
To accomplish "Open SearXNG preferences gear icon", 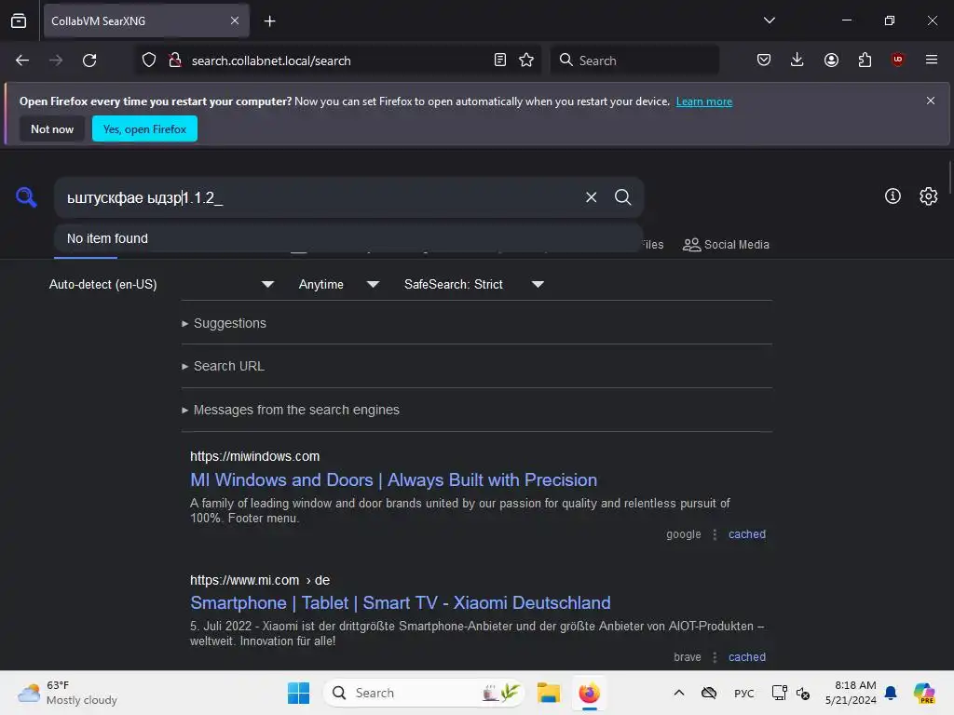I will click(x=929, y=196).
